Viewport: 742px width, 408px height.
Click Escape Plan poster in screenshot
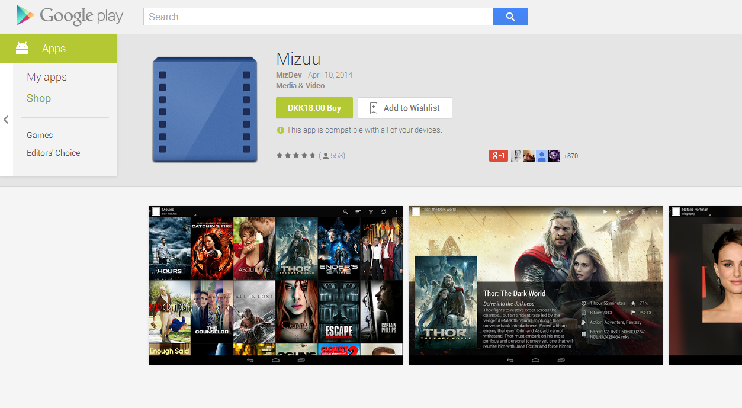(x=339, y=311)
